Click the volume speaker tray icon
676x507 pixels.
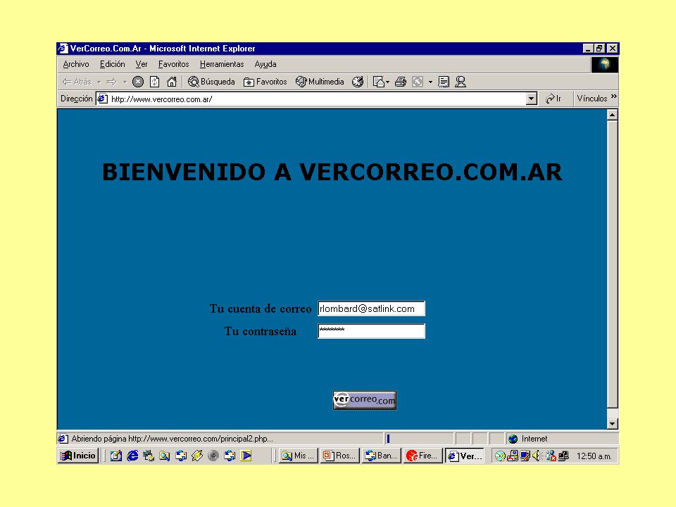[x=537, y=456]
